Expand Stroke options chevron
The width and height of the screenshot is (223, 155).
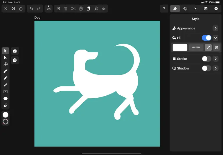[215, 59]
